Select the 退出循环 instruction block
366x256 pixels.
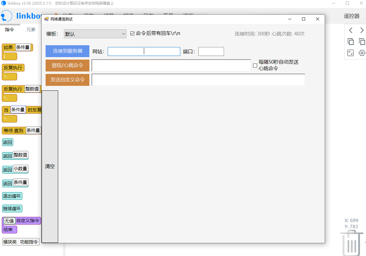[x=12, y=196]
